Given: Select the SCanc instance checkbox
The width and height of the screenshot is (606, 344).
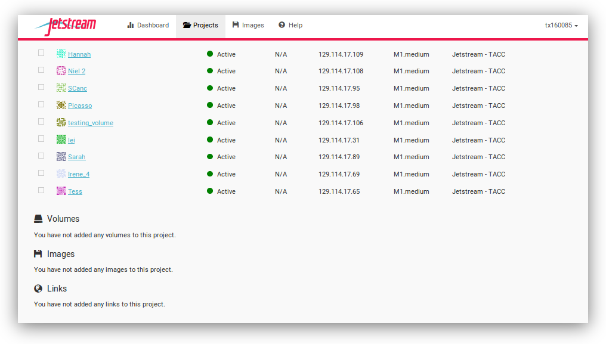Looking at the screenshot, I should click(41, 87).
